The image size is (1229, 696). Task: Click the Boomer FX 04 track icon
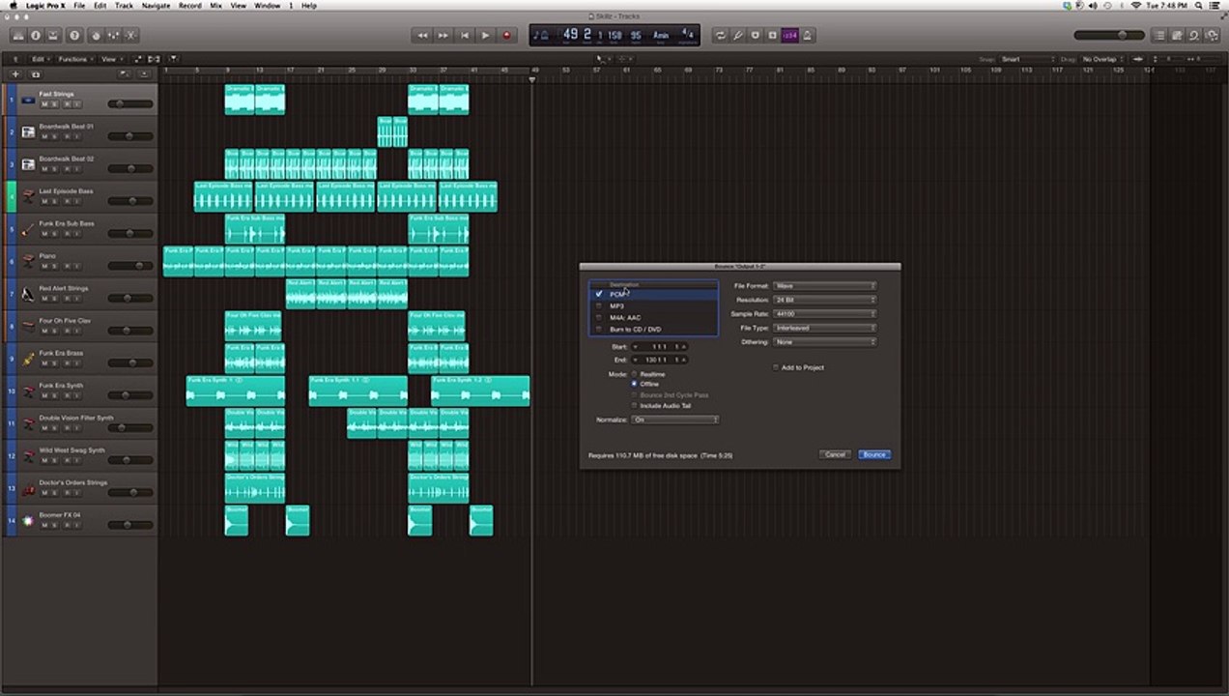[28, 520]
